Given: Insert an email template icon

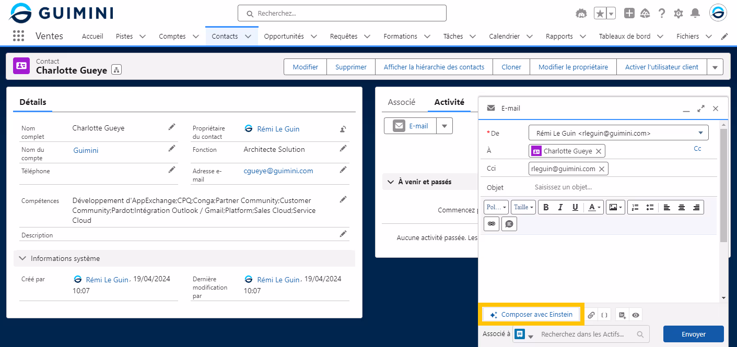Looking at the screenshot, I should (622, 315).
